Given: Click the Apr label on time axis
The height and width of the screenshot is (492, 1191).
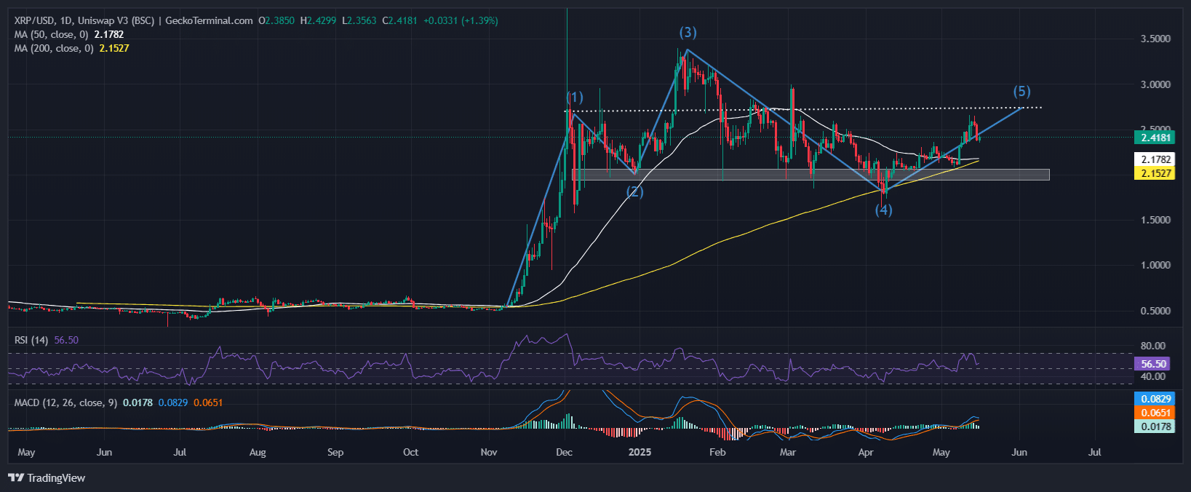Looking at the screenshot, I should click(x=866, y=452).
